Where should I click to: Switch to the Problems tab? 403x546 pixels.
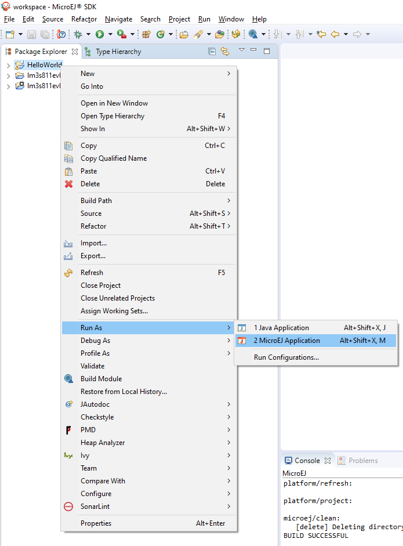tap(358, 461)
